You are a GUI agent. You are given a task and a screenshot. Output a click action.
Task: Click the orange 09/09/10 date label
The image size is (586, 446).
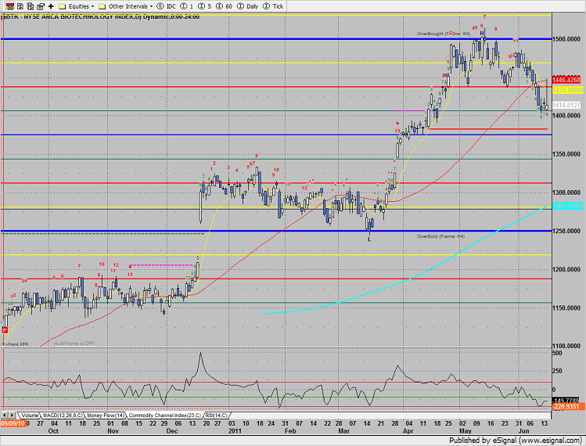point(13,423)
